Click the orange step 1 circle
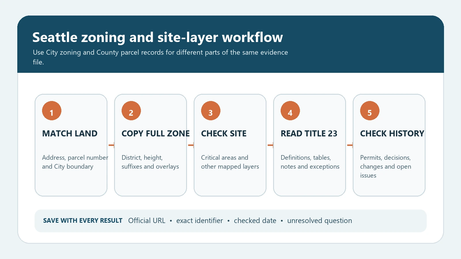461x259 pixels. 52,111
